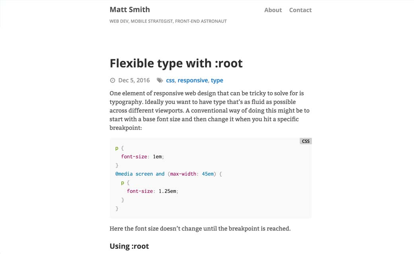Click the clock icon beside the date
The height and width of the screenshot is (254, 414).
112,81
